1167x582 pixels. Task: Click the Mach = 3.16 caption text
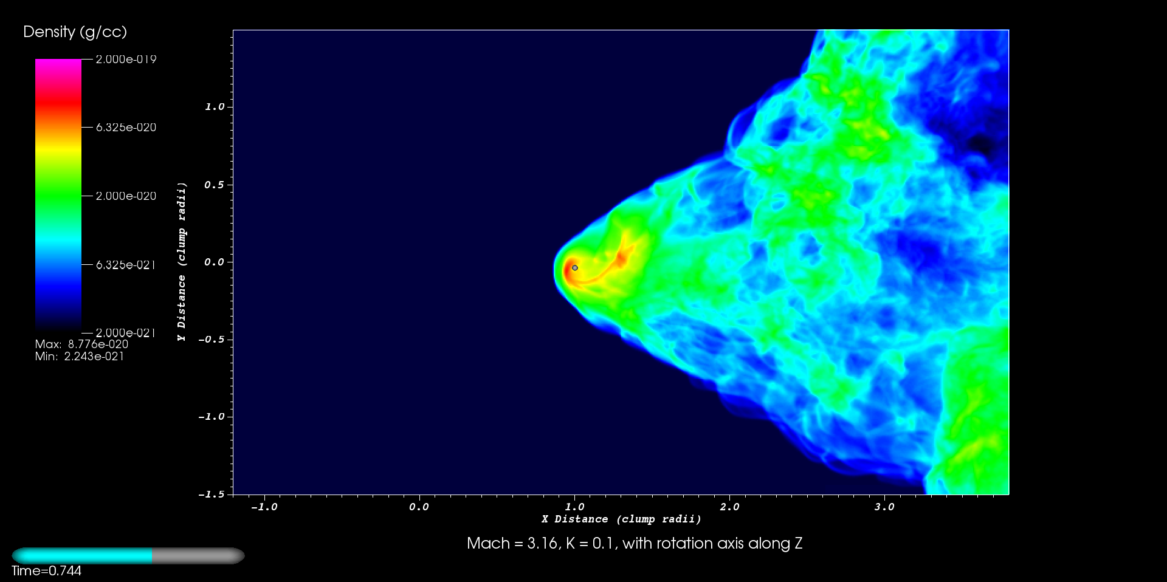(635, 543)
